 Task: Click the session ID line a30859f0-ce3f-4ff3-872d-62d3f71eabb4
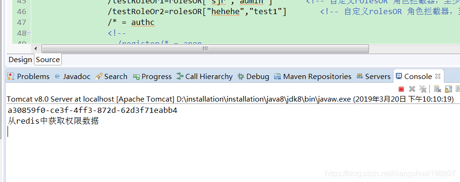92,111
